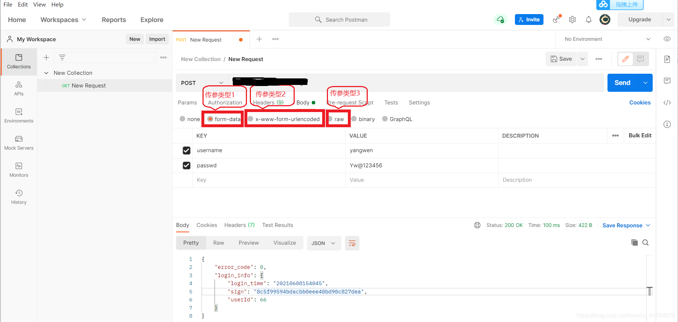
Task: Expand the Save button dropdown arrow
Action: pos(583,59)
